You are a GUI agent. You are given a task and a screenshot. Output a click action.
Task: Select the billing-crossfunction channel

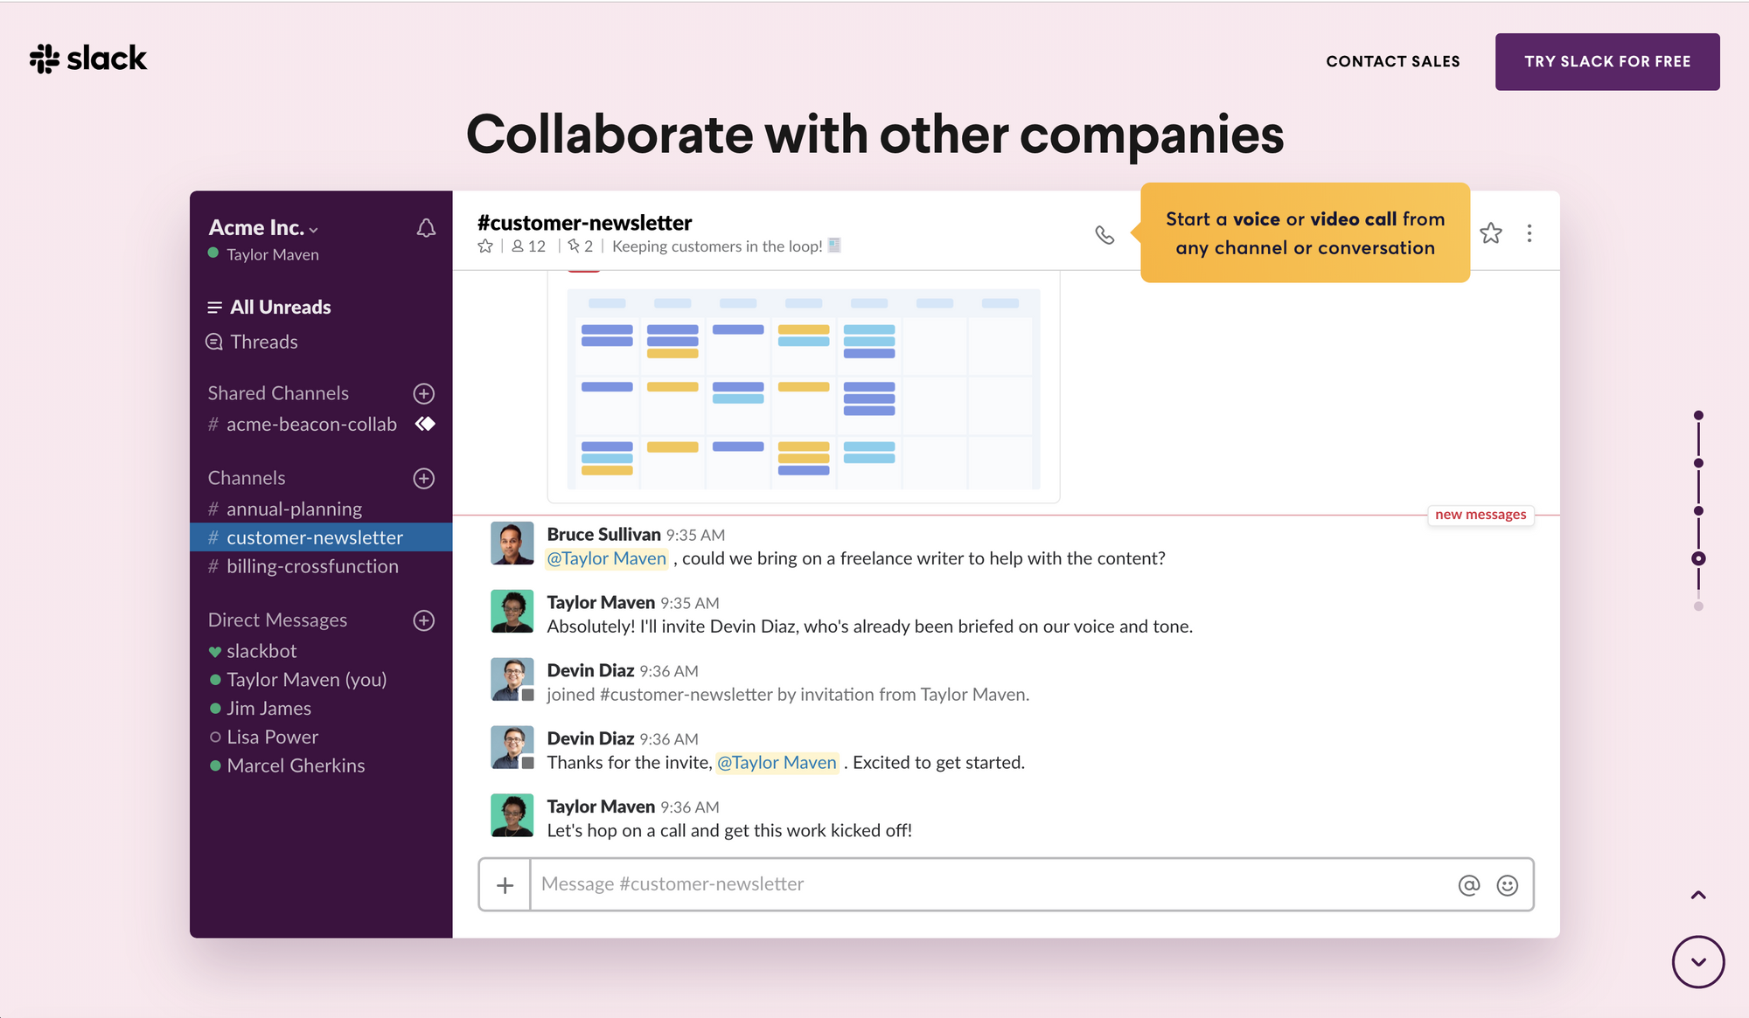click(x=312, y=566)
